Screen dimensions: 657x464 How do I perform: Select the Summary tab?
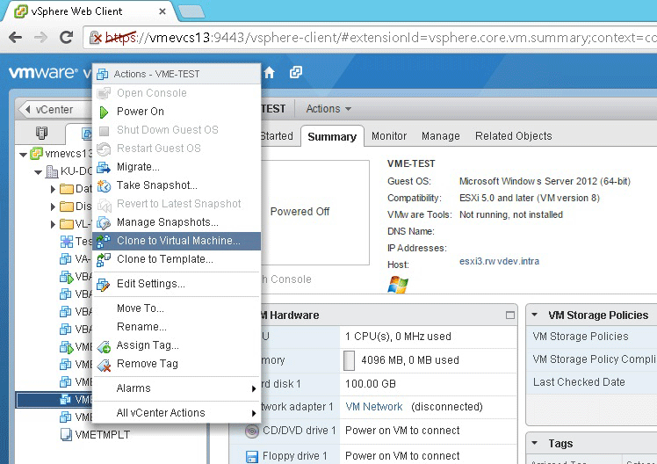332,136
